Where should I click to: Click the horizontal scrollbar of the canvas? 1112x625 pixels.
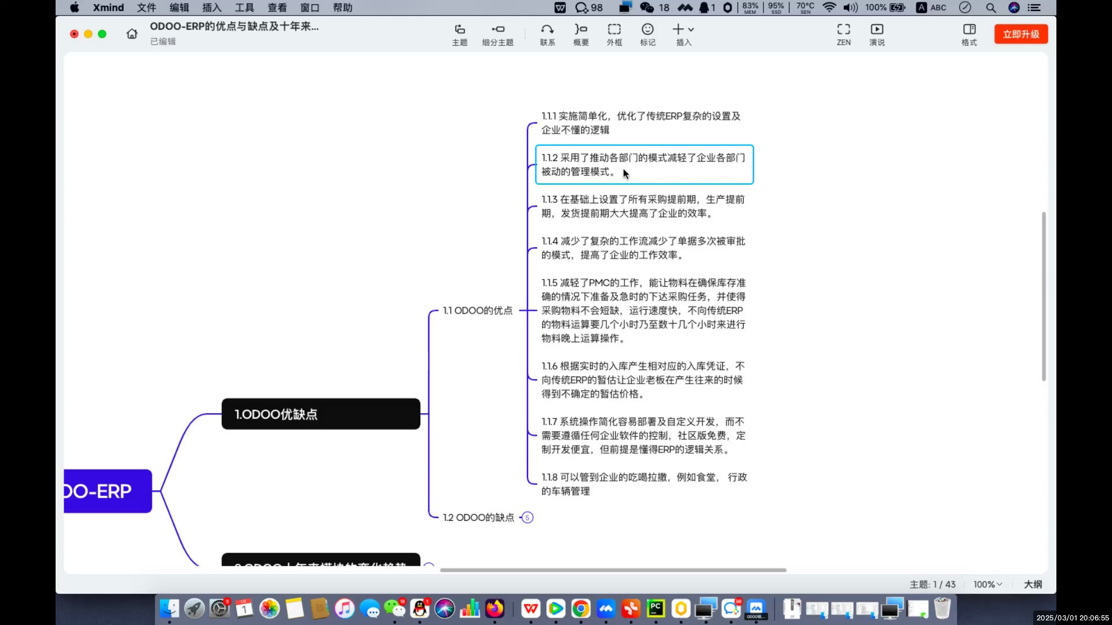tap(613, 570)
